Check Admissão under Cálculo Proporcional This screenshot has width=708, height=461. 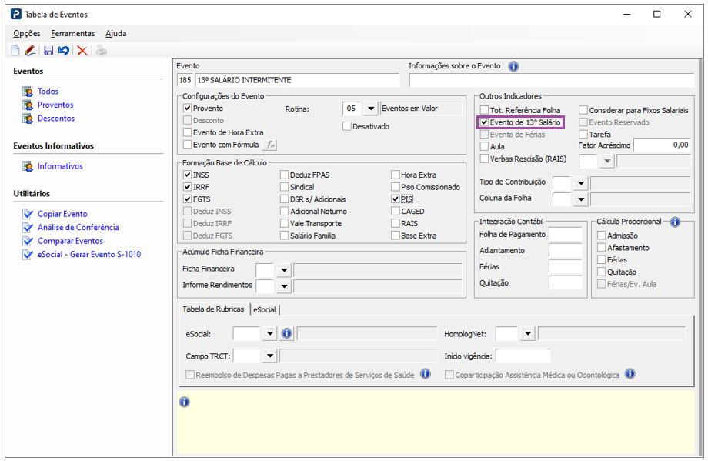(602, 236)
